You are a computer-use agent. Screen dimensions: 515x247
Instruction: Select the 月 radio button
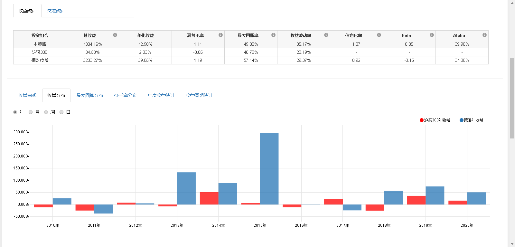31,112
